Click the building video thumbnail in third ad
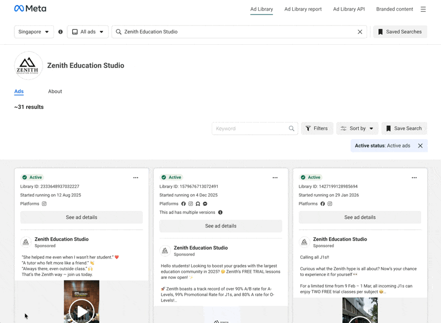 click(x=360, y=310)
